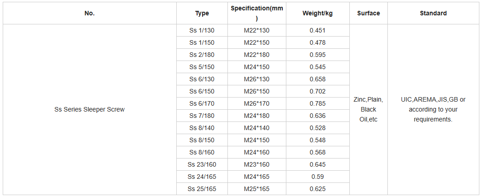This screenshot has height=196, width=483.
Task: Select the "M24*180" specification cell
Action: pyautogui.click(x=256, y=116)
